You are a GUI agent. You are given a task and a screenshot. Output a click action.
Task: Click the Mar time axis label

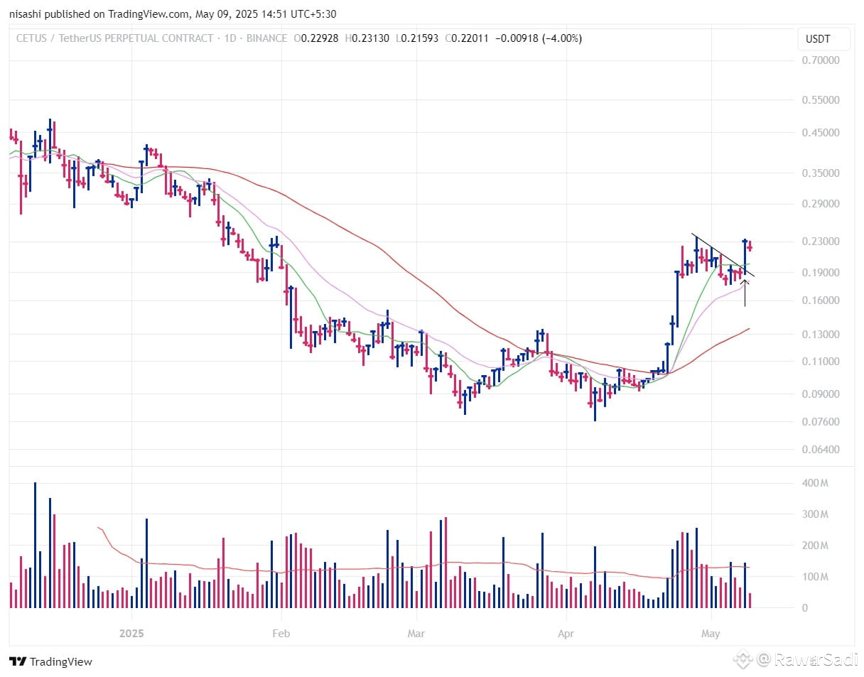(x=416, y=632)
